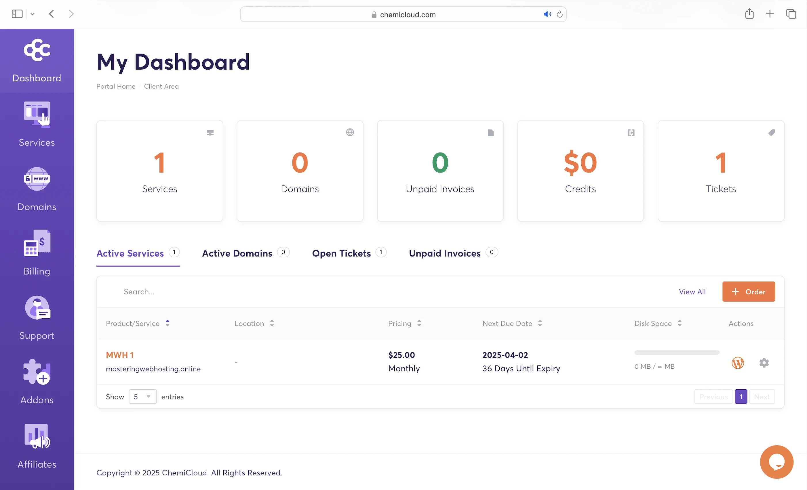Open the gear settings for MWH 1
The height and width of the screenshot is (490, 807).
pos(764,363)
